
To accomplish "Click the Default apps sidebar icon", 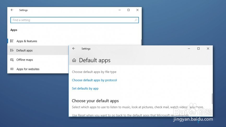I will tap(12, 50).
